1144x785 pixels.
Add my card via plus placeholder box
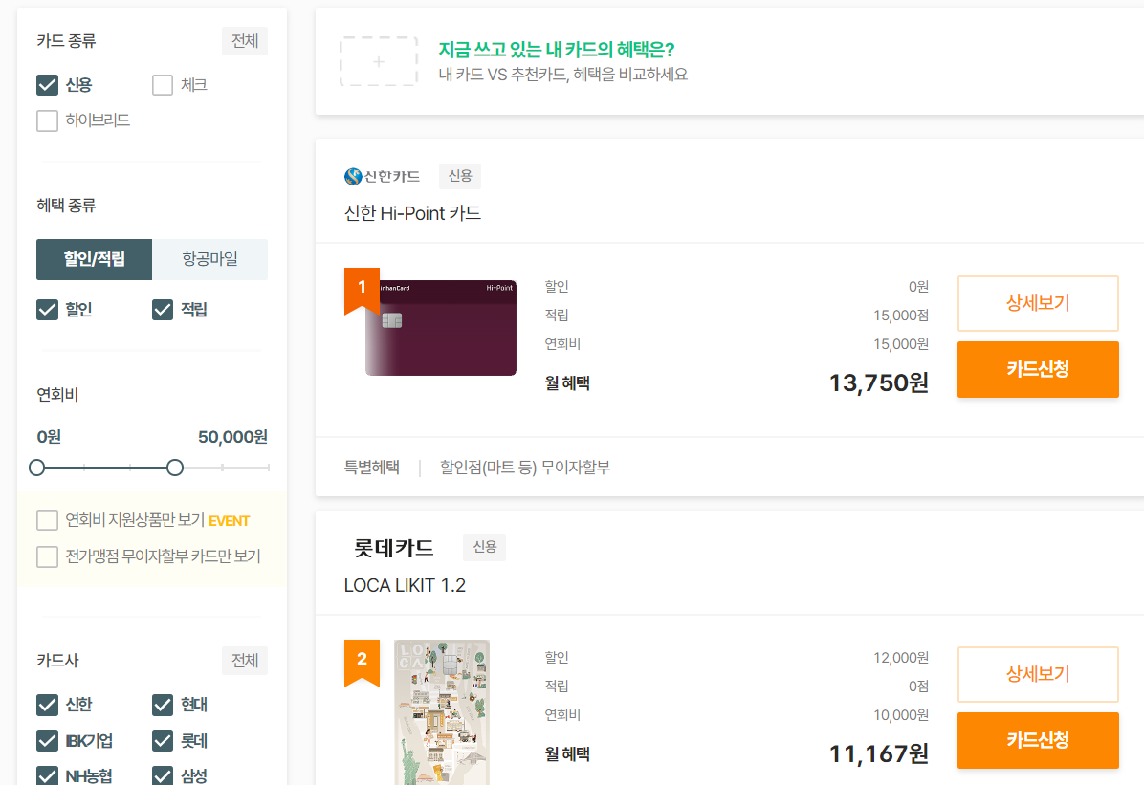coord(379,61)
